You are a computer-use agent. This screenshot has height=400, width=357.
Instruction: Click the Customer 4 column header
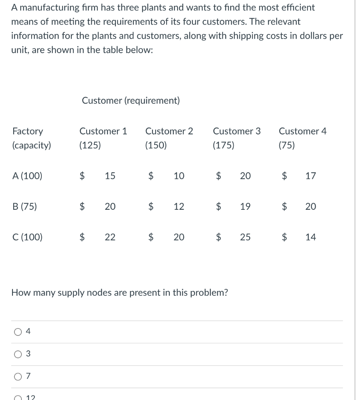click(x=303, y=131)
